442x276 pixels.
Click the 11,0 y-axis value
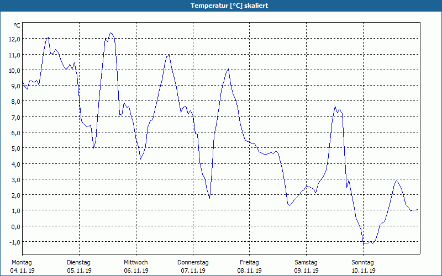pos(14,55)
